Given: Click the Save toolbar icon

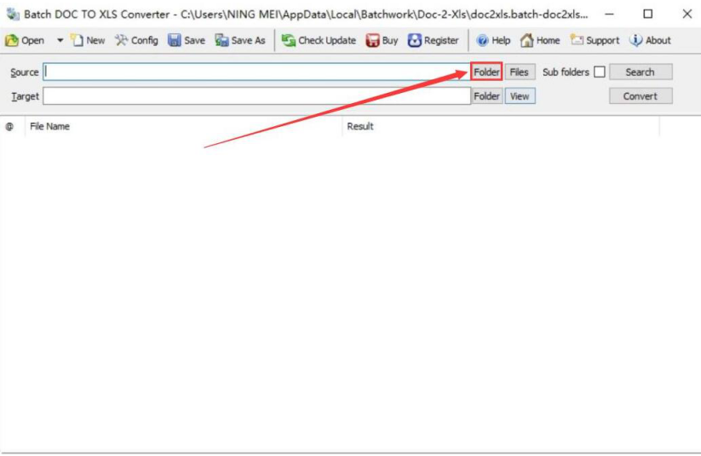Looking at the screenshot, I should pyautogui.click(x=187, y=40).
